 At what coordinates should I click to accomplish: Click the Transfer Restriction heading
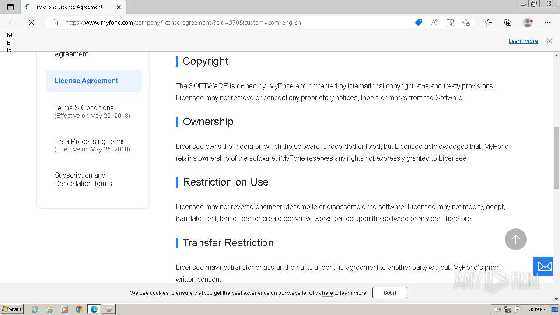[228, 243]
